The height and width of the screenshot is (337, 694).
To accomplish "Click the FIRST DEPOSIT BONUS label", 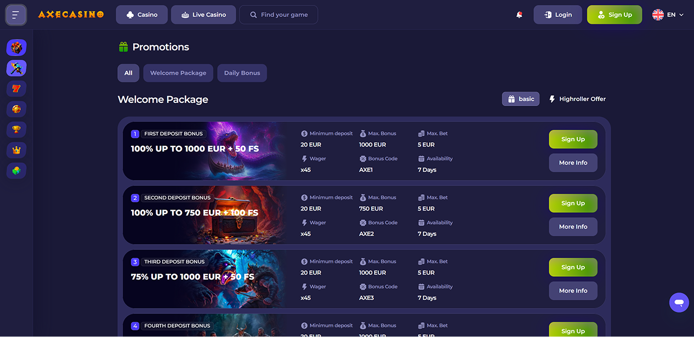I will coord(173,133).
